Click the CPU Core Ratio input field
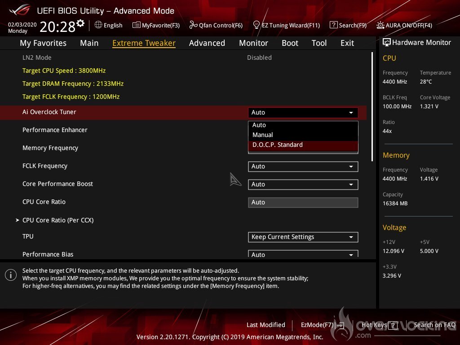460x345 pixels. click(x=303, y=202)
